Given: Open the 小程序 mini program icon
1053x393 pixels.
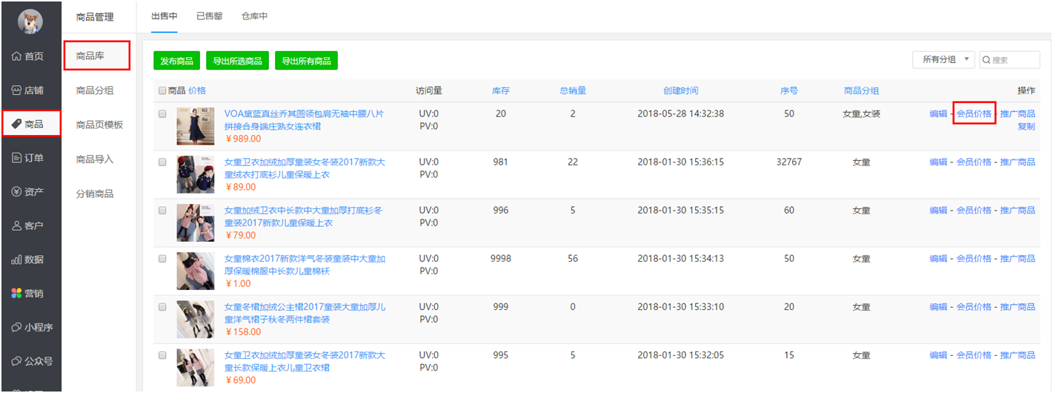Looking at the screenshot, I should click(x=16, y=328).
